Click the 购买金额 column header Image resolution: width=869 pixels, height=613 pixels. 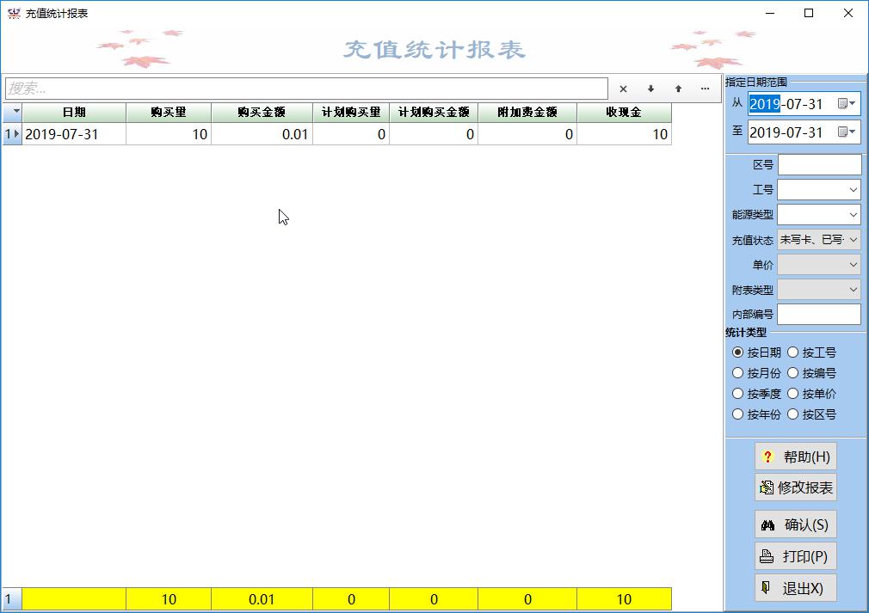[x=262, y=113]
